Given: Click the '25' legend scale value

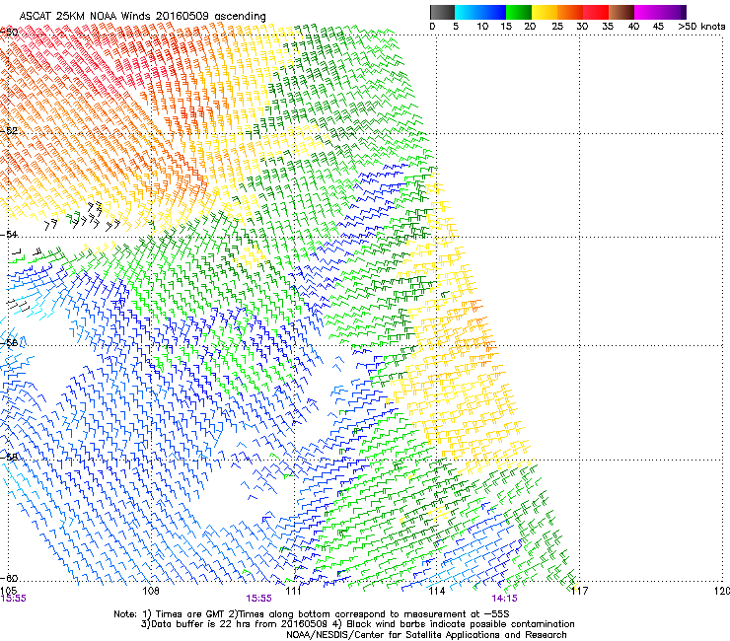Looking at the screenshot, I should coord(557,27).
